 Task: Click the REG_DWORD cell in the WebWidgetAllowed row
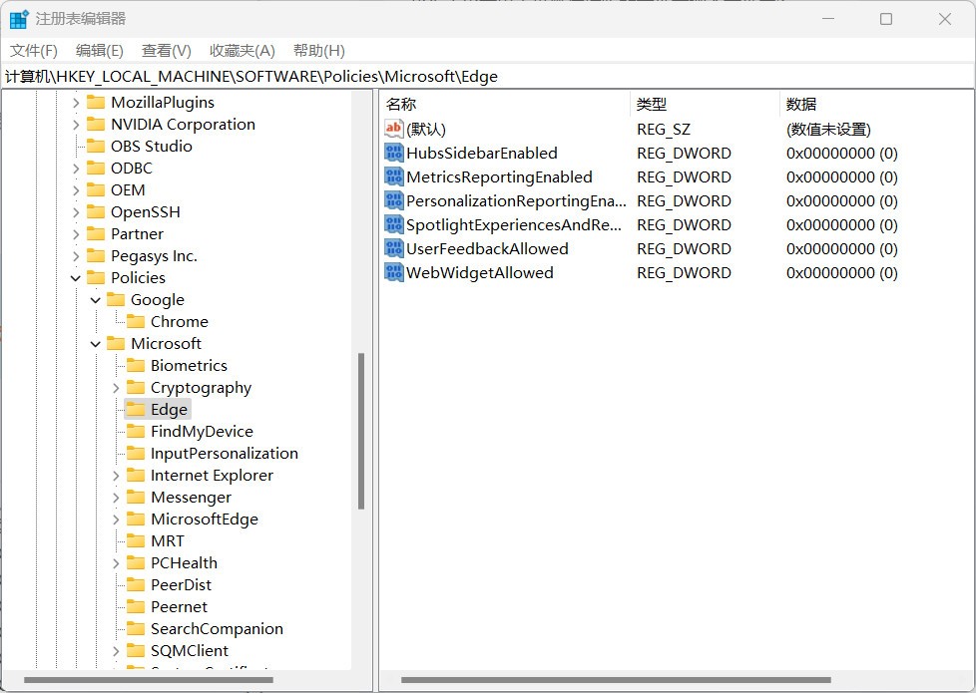point(684,272)
